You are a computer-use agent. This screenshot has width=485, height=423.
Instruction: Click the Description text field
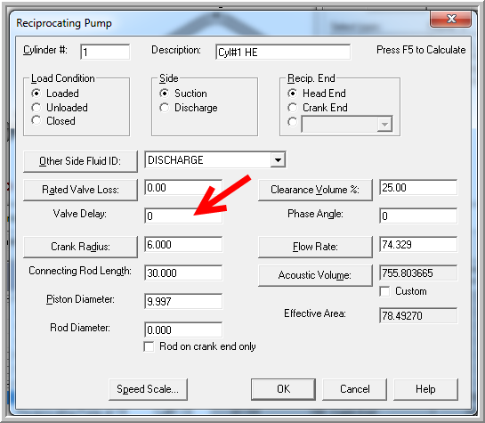pos(283,52)
